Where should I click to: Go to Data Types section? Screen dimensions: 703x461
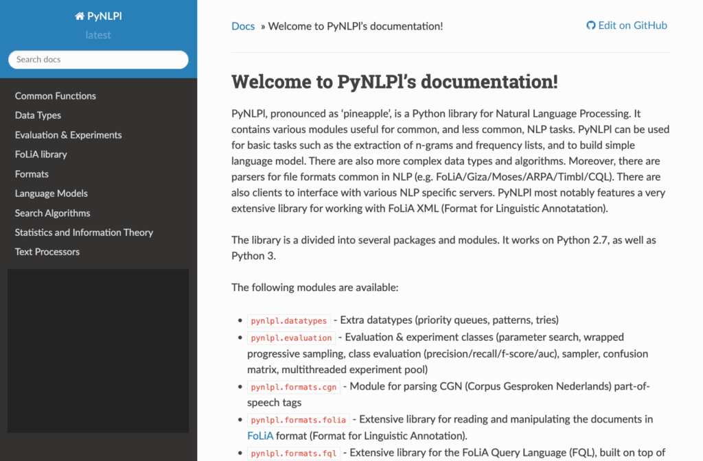[38, 115]
